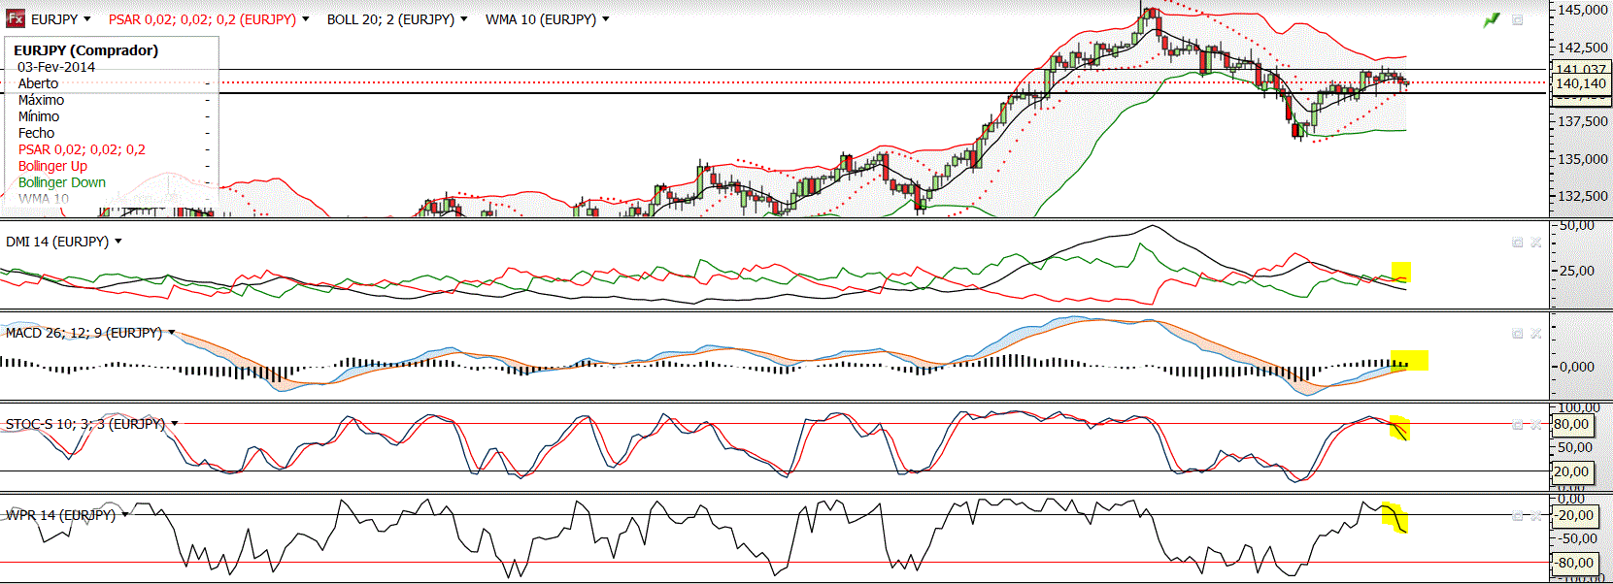Open the WMA 10 indicator dropdown
The height and width of the screenshot is (584, 1613).
606,19
